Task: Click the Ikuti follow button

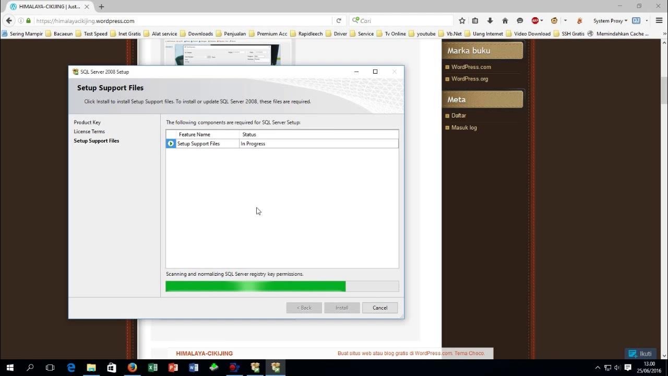Action: coord(641,354)
